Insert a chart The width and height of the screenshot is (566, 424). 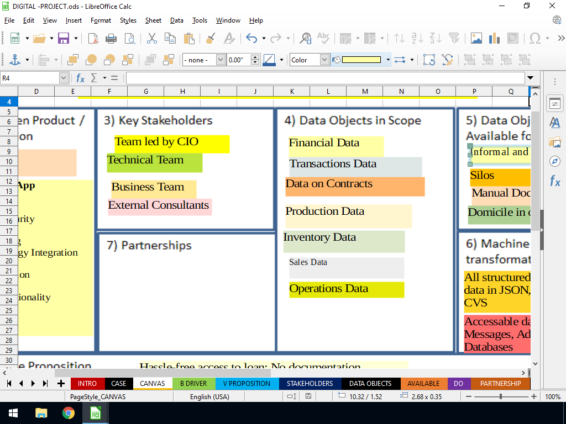click(494, 38)
